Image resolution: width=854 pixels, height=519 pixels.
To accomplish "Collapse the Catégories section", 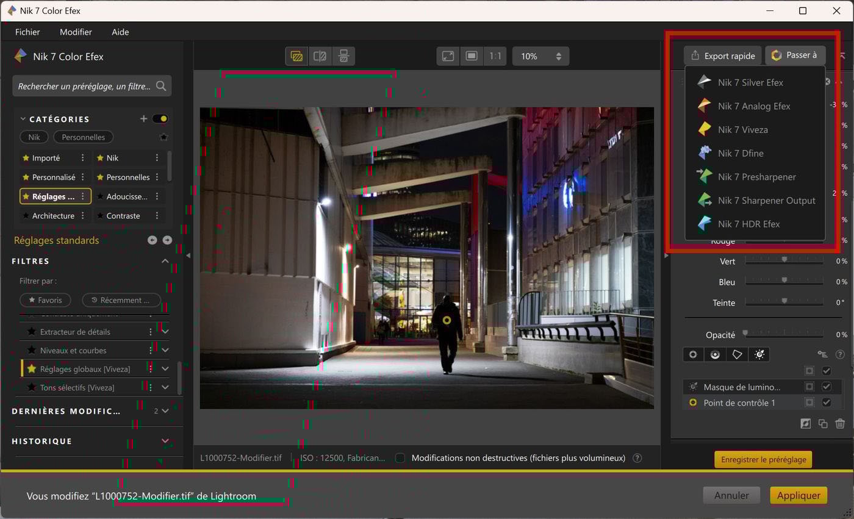I will (23, 119).
